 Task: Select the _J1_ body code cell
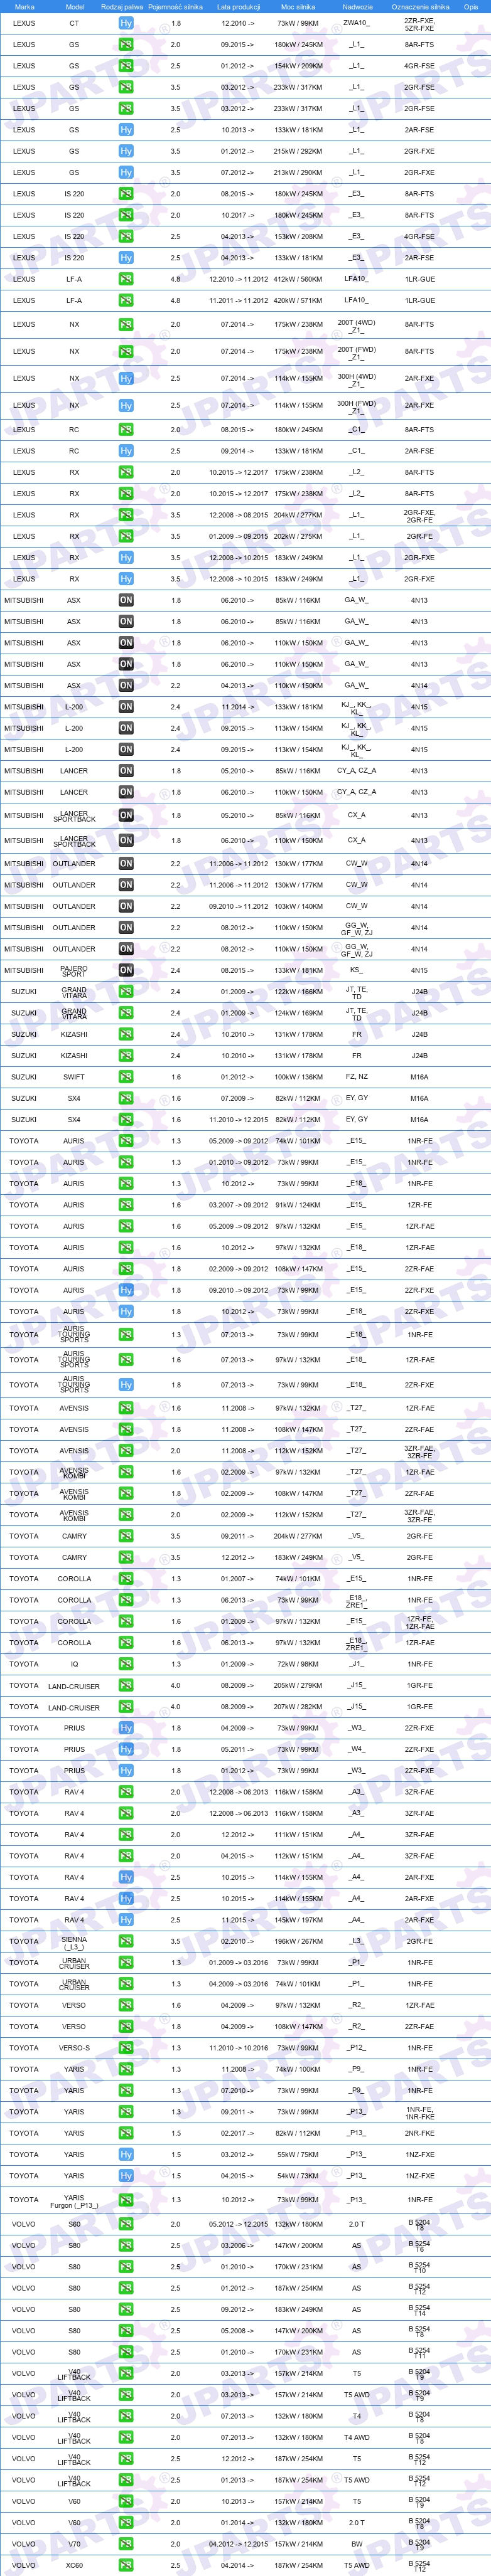click(357, 1664)
